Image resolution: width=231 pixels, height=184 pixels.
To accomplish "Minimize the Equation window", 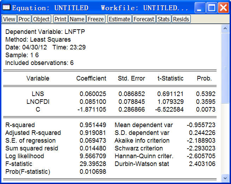I will pos(200,8).
